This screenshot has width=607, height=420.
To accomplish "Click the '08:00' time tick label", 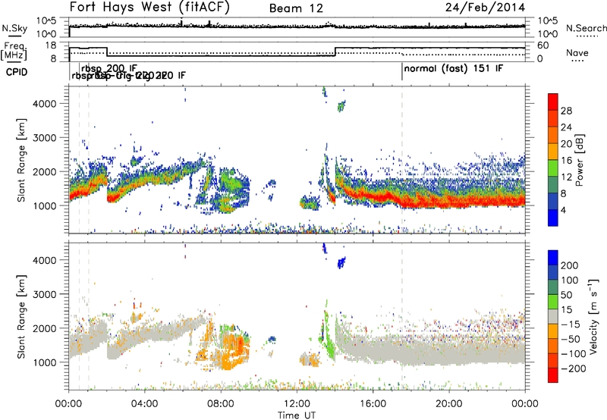I will [x=221, y=404].
